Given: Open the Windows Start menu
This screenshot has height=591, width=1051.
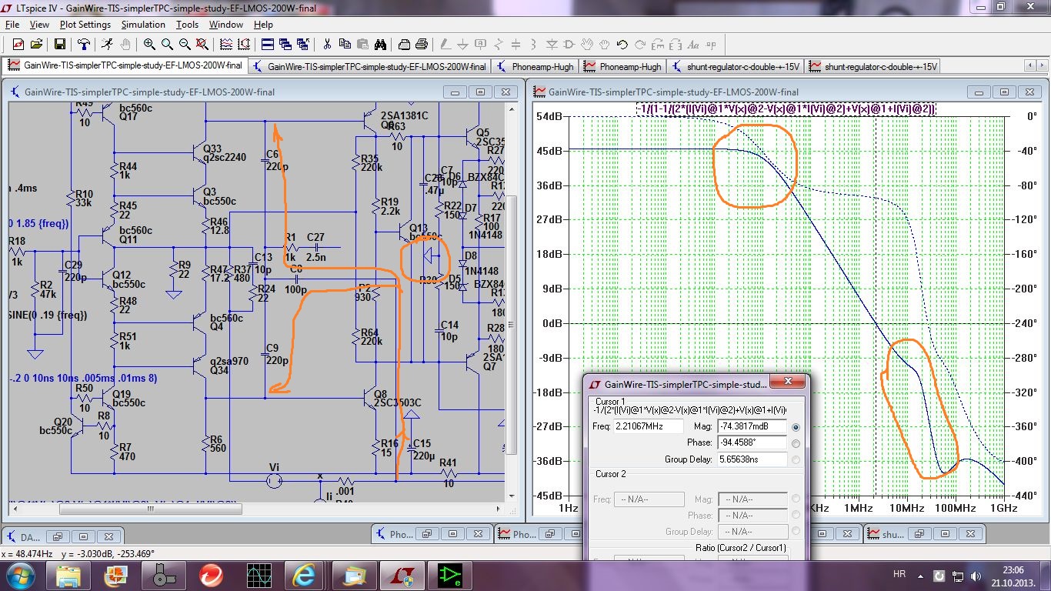Looking at the screenshot, I should coord(19,575).
